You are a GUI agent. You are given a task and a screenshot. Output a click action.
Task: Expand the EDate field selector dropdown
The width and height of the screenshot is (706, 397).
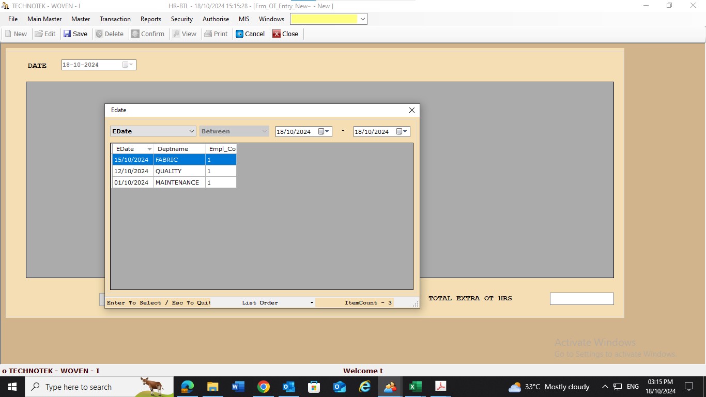point(191,131)
